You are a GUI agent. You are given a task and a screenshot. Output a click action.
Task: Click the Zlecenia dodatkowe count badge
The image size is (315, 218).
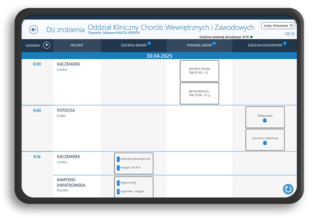click(x=285, y=43)
